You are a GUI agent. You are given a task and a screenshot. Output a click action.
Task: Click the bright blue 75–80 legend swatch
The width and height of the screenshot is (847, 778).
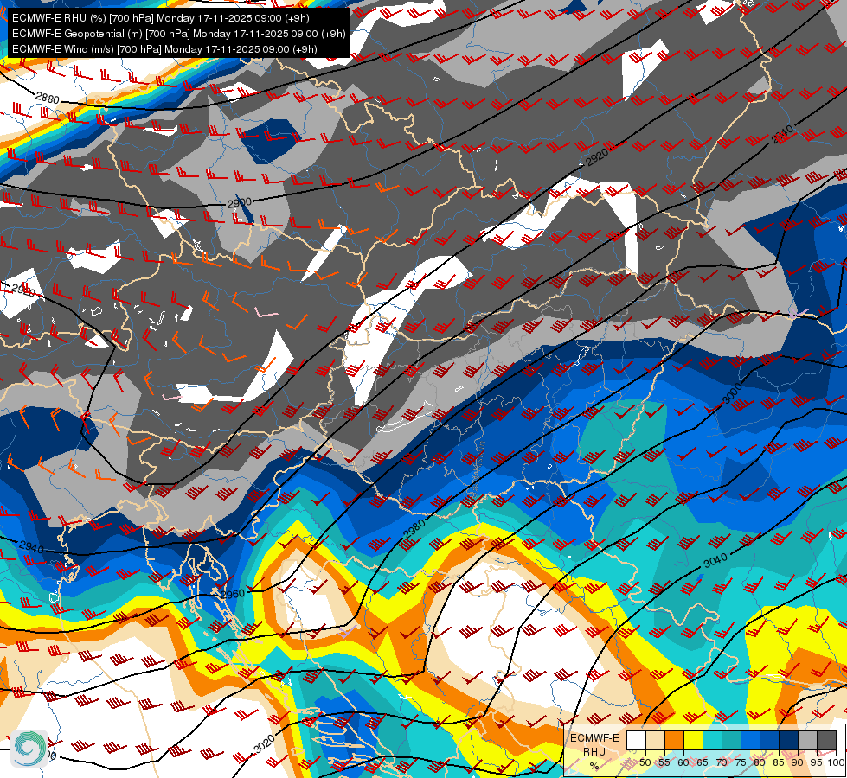[x=750, y=741]
